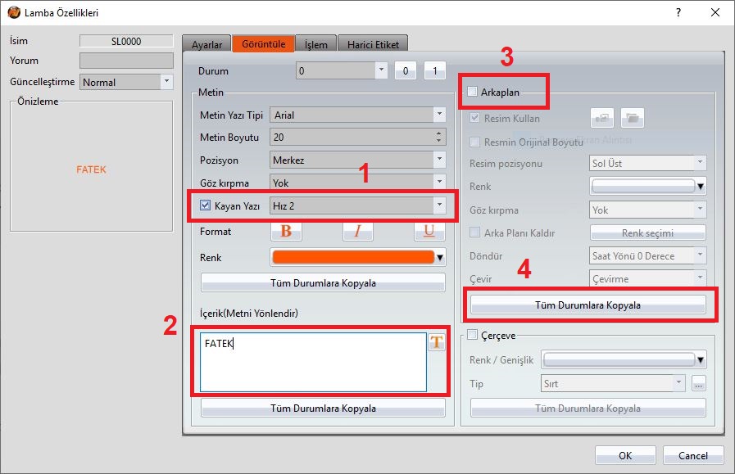Disable the Kayan Yazı checkbox
The width and height of the screenshot is (735, 474).
(x=206, y=205)
